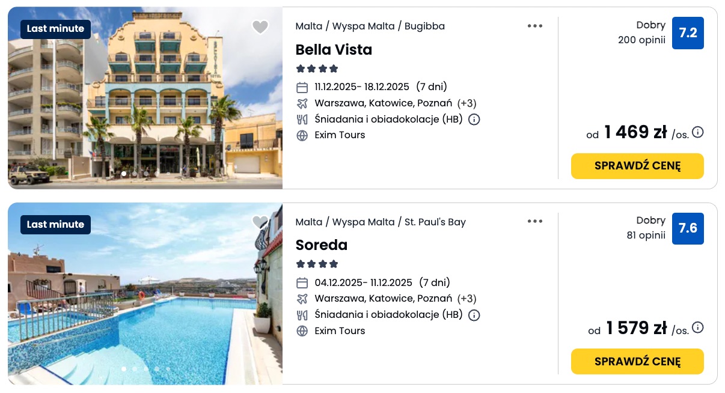Screen dimensions: 725x393
Task: Open the Soreda hotel title link
Action: point(322,245)
